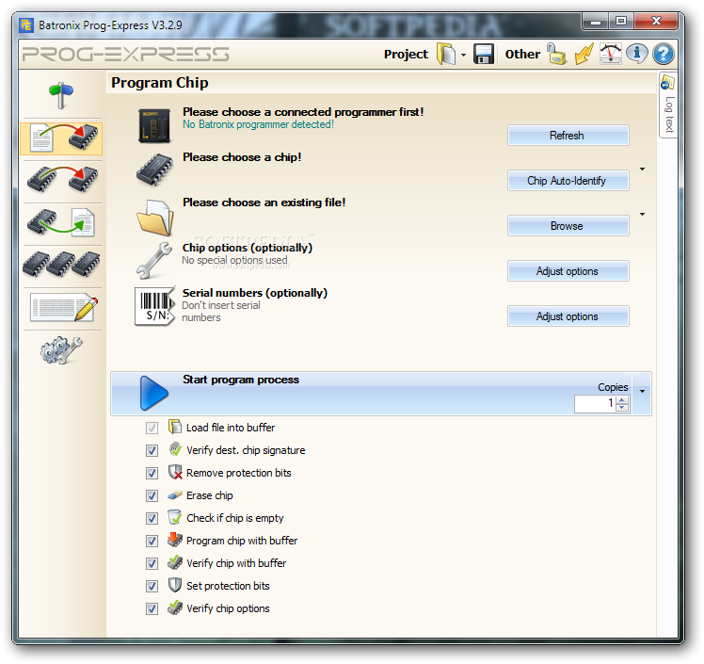Open the voltage meter gauge icon
The height and width of the screenshot is (664, 704).
(611, 54)
